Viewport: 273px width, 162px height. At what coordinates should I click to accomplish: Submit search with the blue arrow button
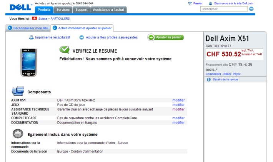coord(251,9)
